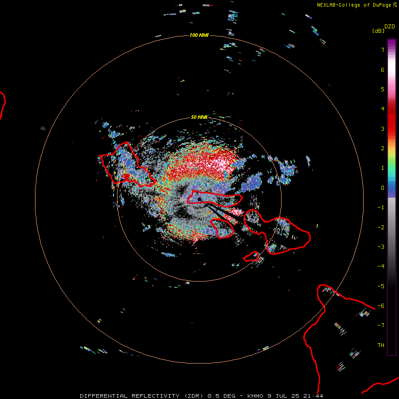The height and width of the screenshot is (399, 399).
Task: Click the NEXLAB-College of DuPage label
Action: 354,5
